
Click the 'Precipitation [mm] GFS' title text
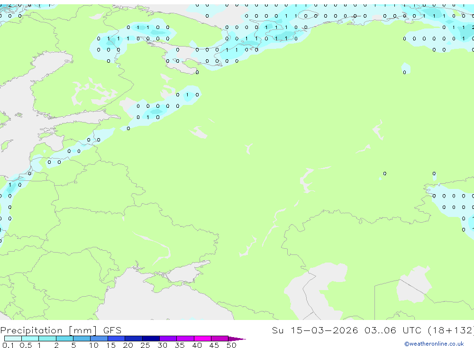[61, 330]
